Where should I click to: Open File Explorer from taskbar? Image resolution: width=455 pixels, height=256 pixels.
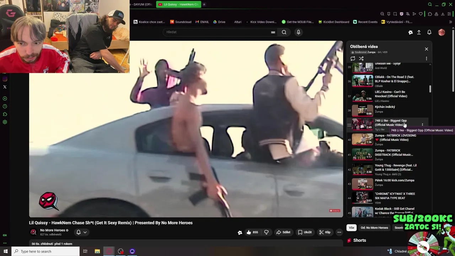(x=97, y=251)
